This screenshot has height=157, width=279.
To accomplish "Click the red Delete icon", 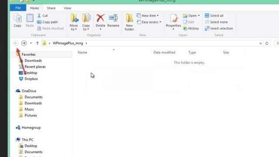I will tap(100, 18).
